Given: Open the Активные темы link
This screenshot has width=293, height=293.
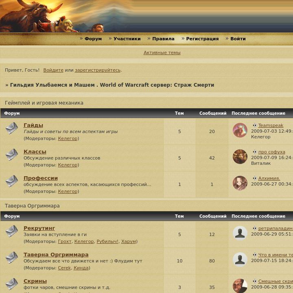Looking at the screenshot, I should pyautogui.click(x=162, y=52).
